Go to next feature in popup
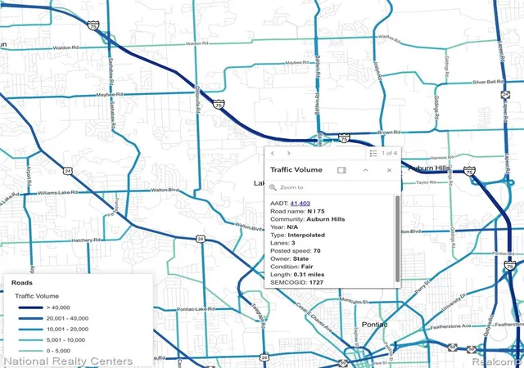The image size is (524, 368). tap(289, 153)
